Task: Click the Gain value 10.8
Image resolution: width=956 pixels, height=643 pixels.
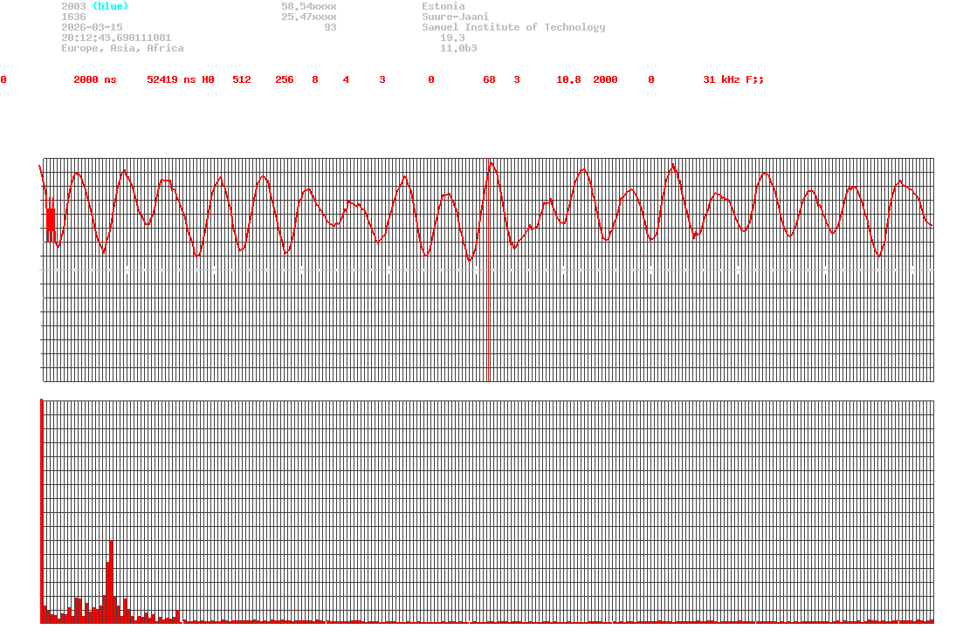Action: (x=568, y=79)
